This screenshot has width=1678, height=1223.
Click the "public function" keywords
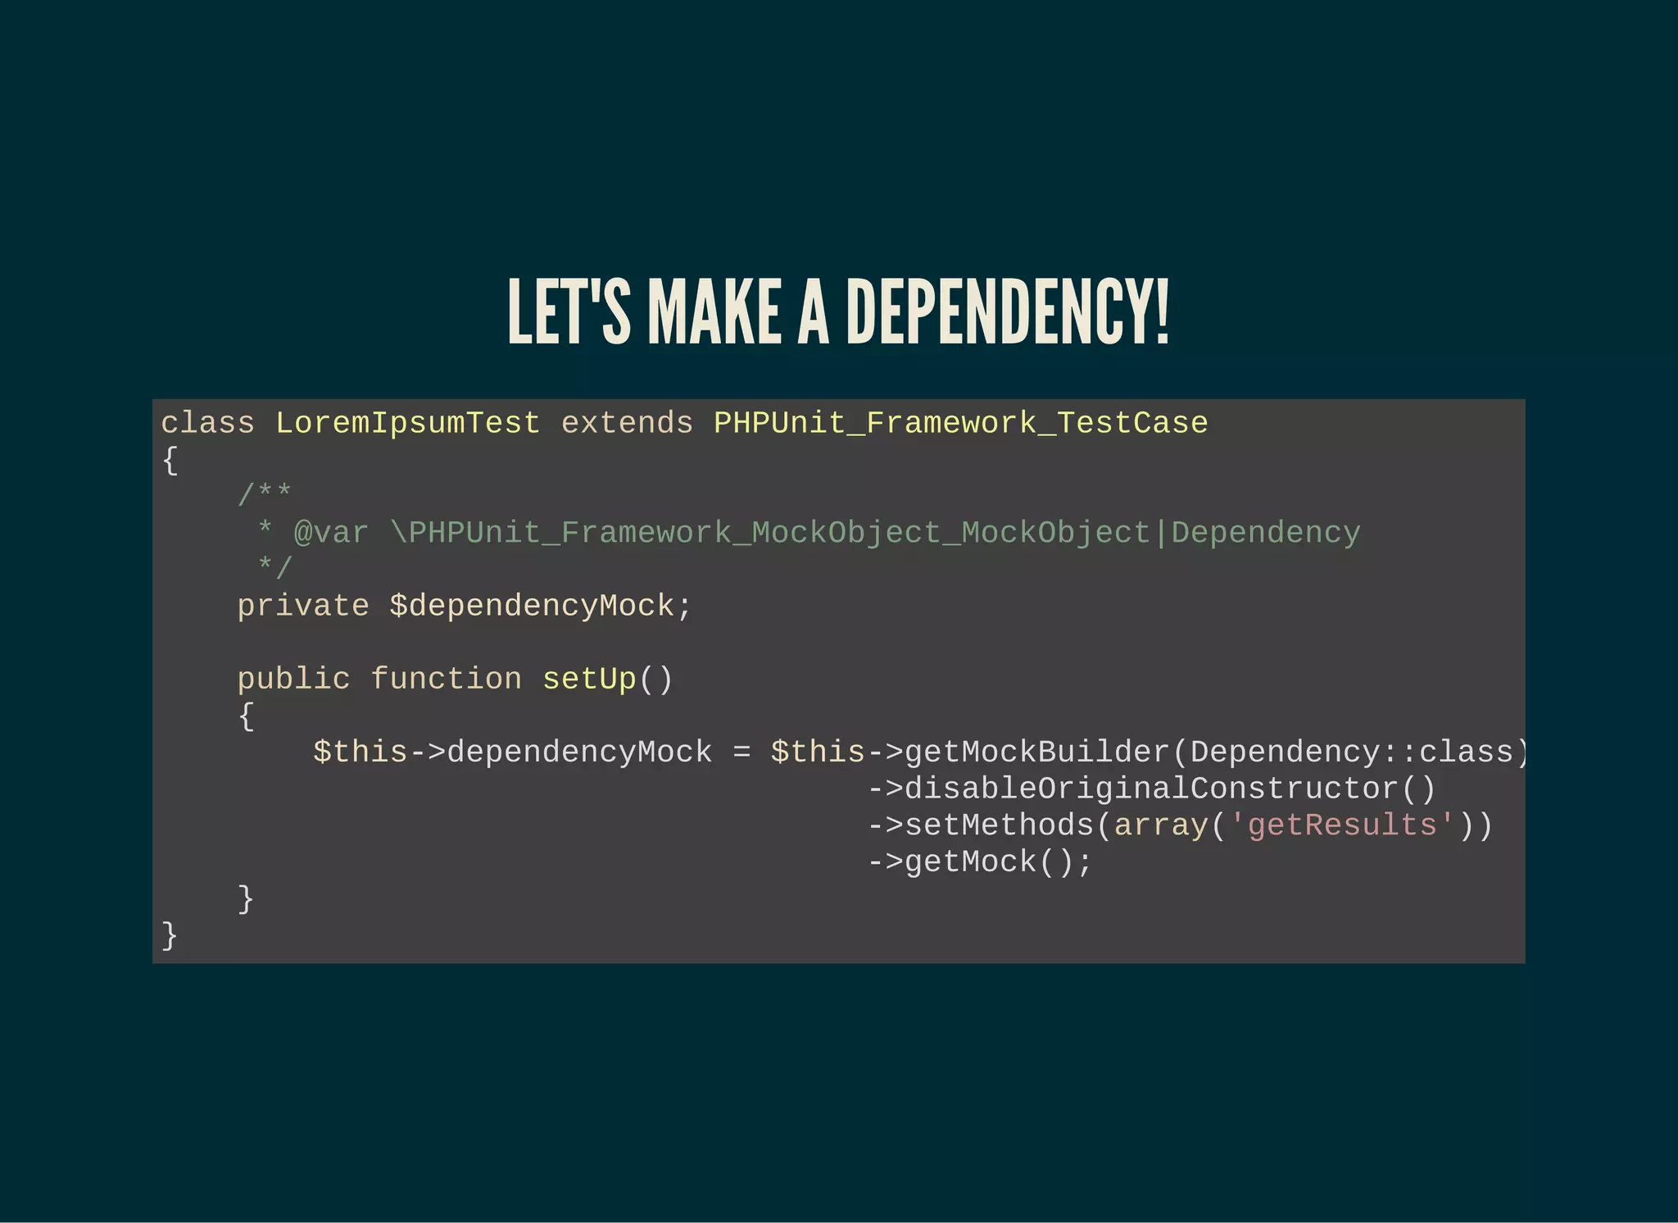coord(379,679)
